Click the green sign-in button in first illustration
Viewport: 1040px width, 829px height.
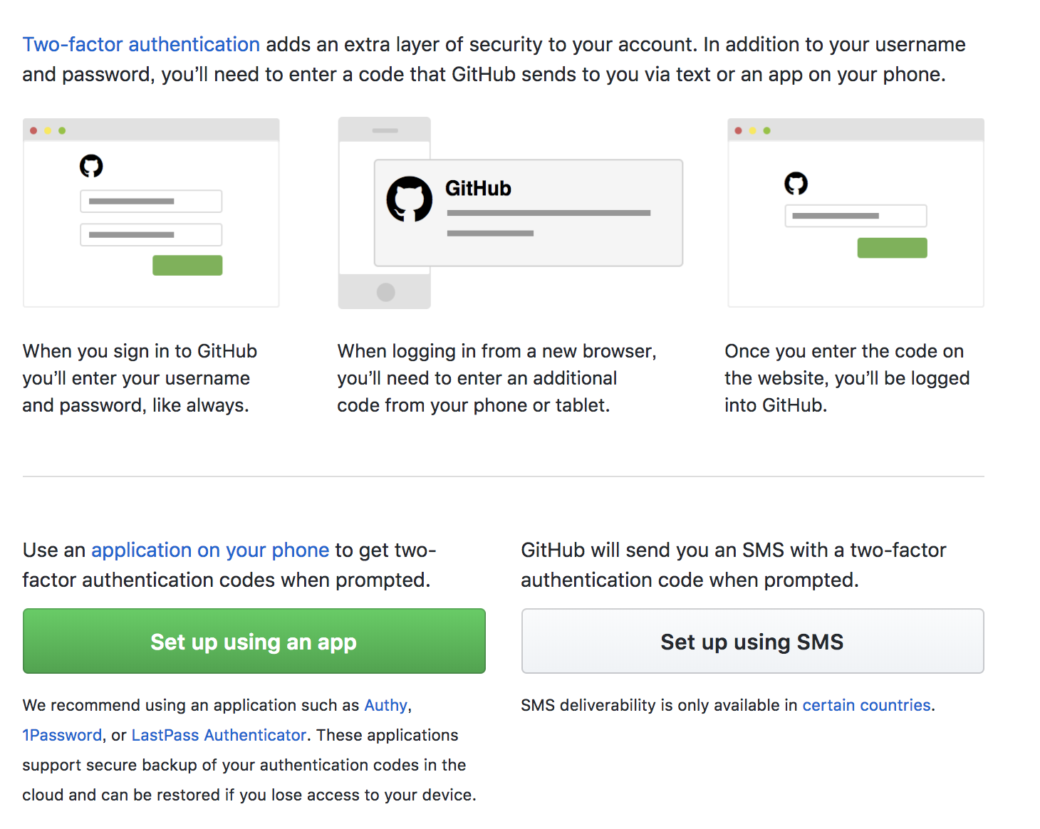click(x=187, y=265)
